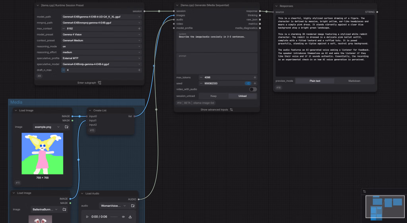Open the model_preset Gemma 4 Vision dropdown
Screen dimensions: 407x223
[x=101, y=35]
